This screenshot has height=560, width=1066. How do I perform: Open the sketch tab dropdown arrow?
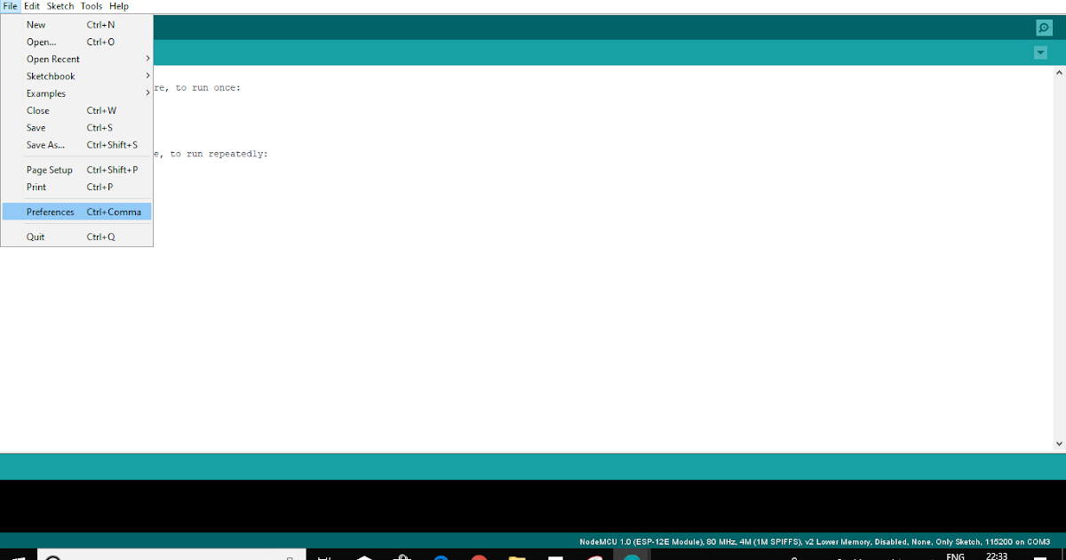coord(1040,53)
